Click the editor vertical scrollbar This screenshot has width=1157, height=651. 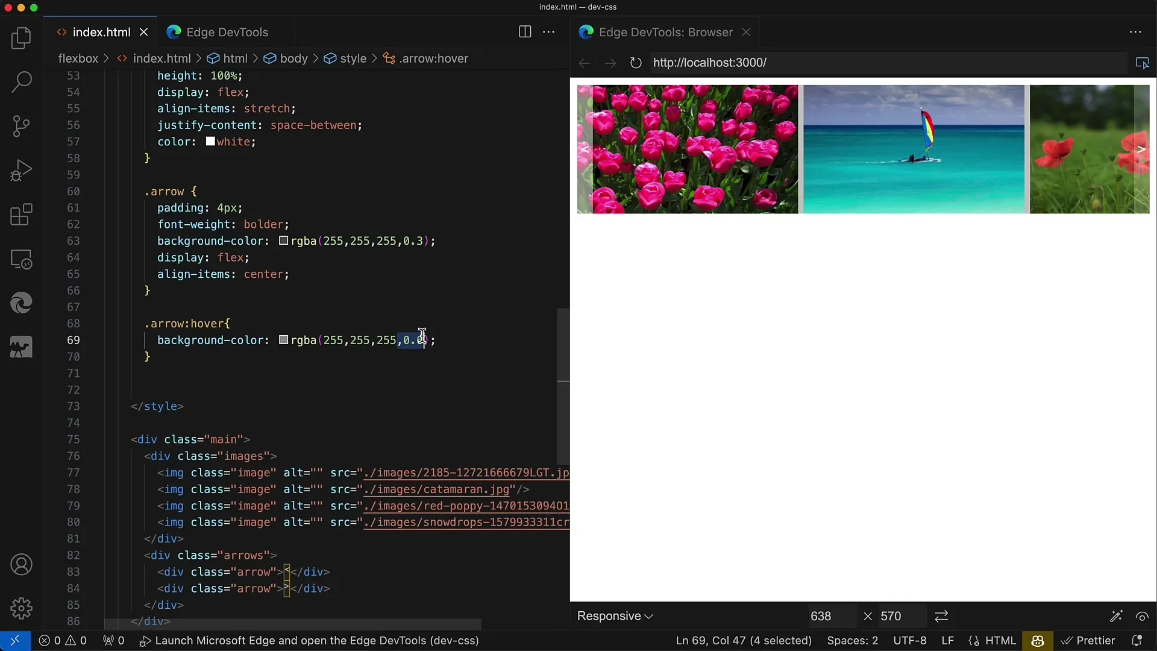(563, 386)
